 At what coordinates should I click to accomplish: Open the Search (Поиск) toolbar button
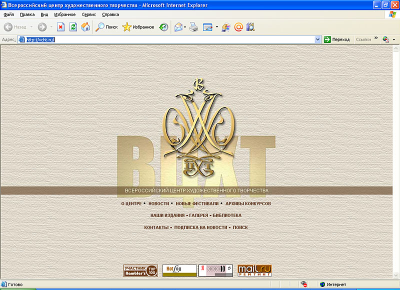106,27
